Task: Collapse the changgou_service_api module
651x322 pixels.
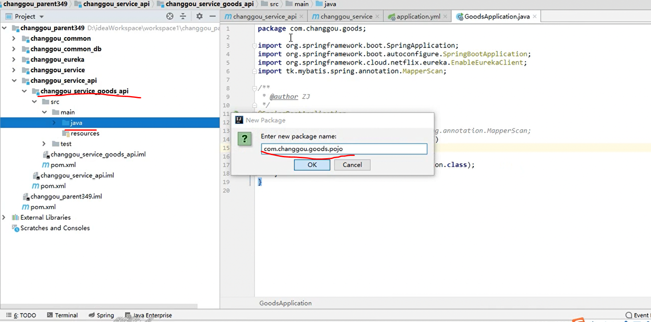Action: pyautogui.click(x=14, y=81)
